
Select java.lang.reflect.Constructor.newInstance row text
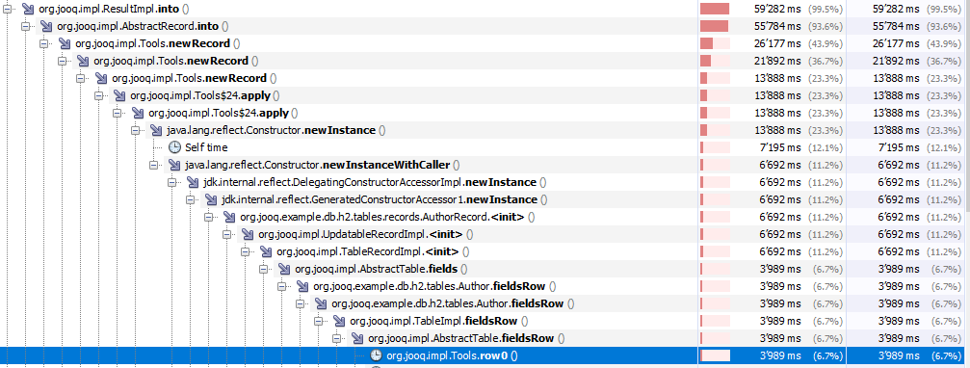tap(275, 130)
